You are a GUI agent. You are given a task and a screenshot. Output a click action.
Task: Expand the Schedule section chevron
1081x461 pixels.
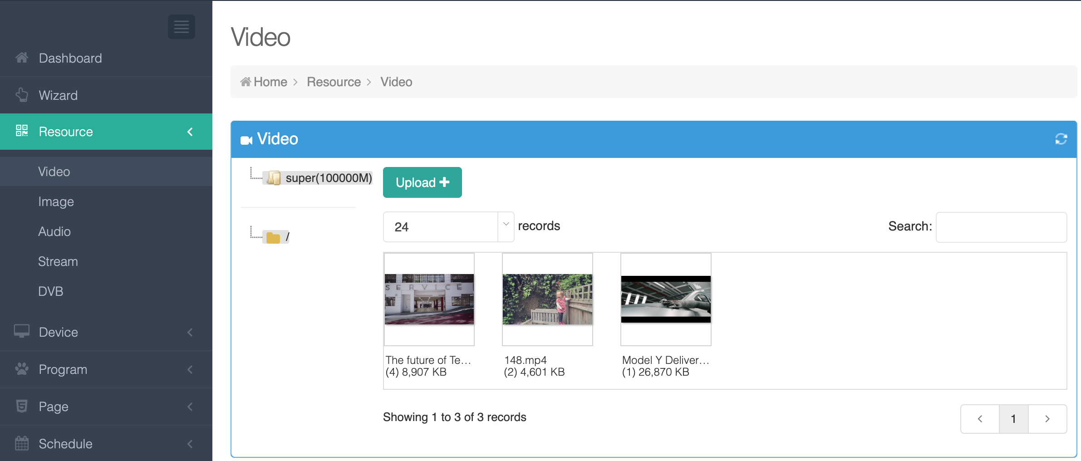point(190,444)
